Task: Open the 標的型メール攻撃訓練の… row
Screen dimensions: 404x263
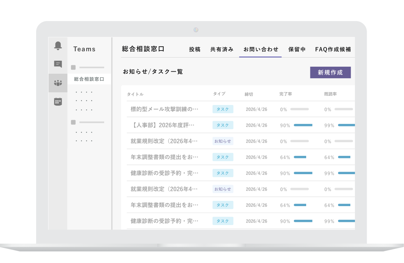Action: [241, 109]
